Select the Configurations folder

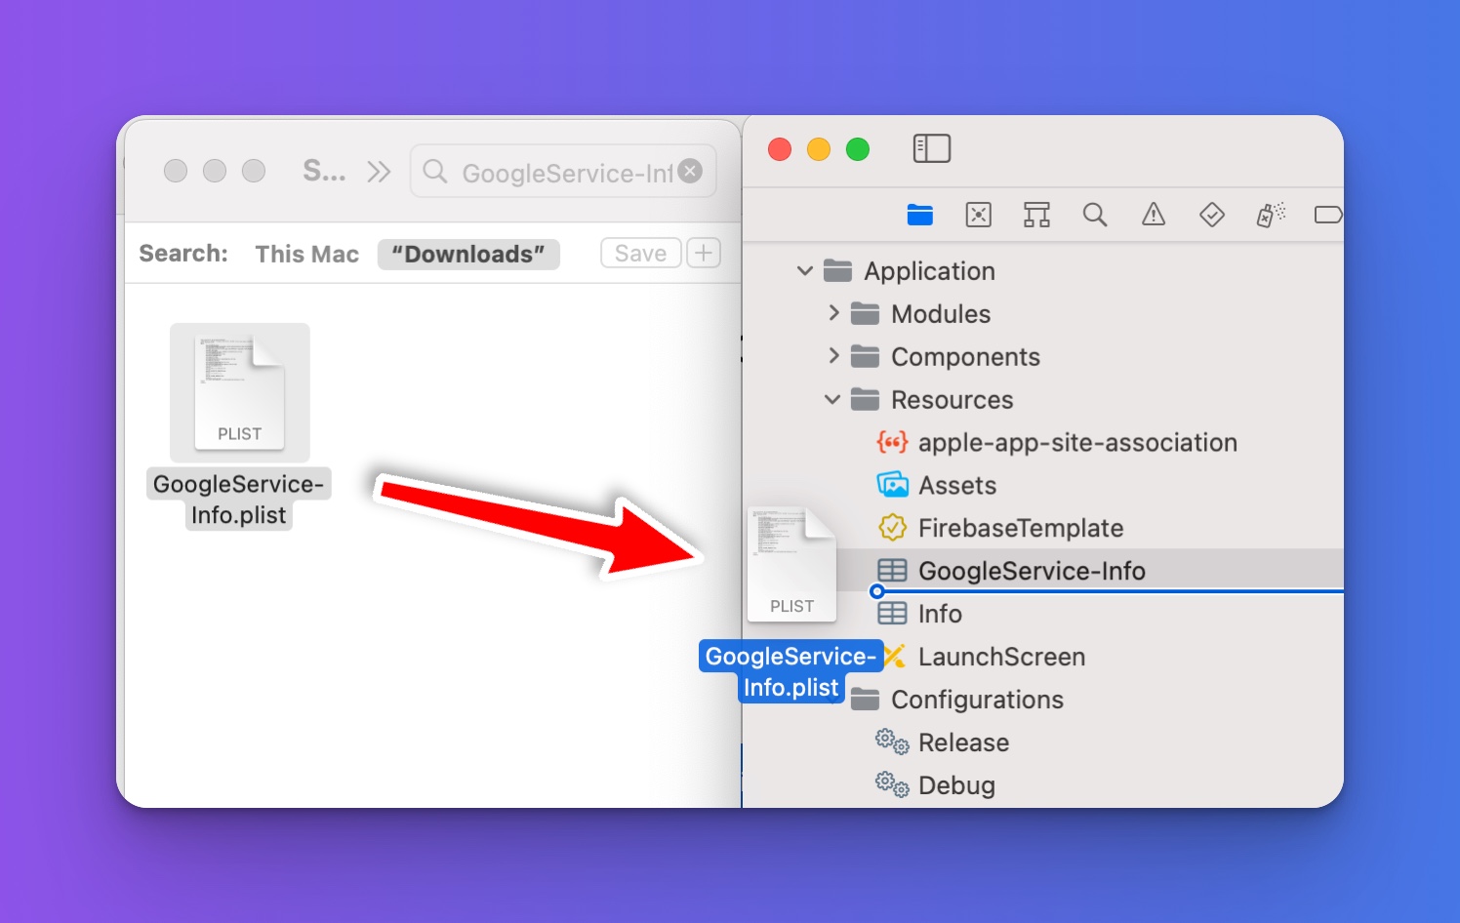[x=977, y=700]
